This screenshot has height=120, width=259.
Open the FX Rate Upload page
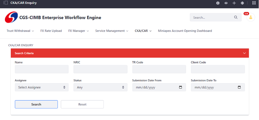[x=51, y=31]
